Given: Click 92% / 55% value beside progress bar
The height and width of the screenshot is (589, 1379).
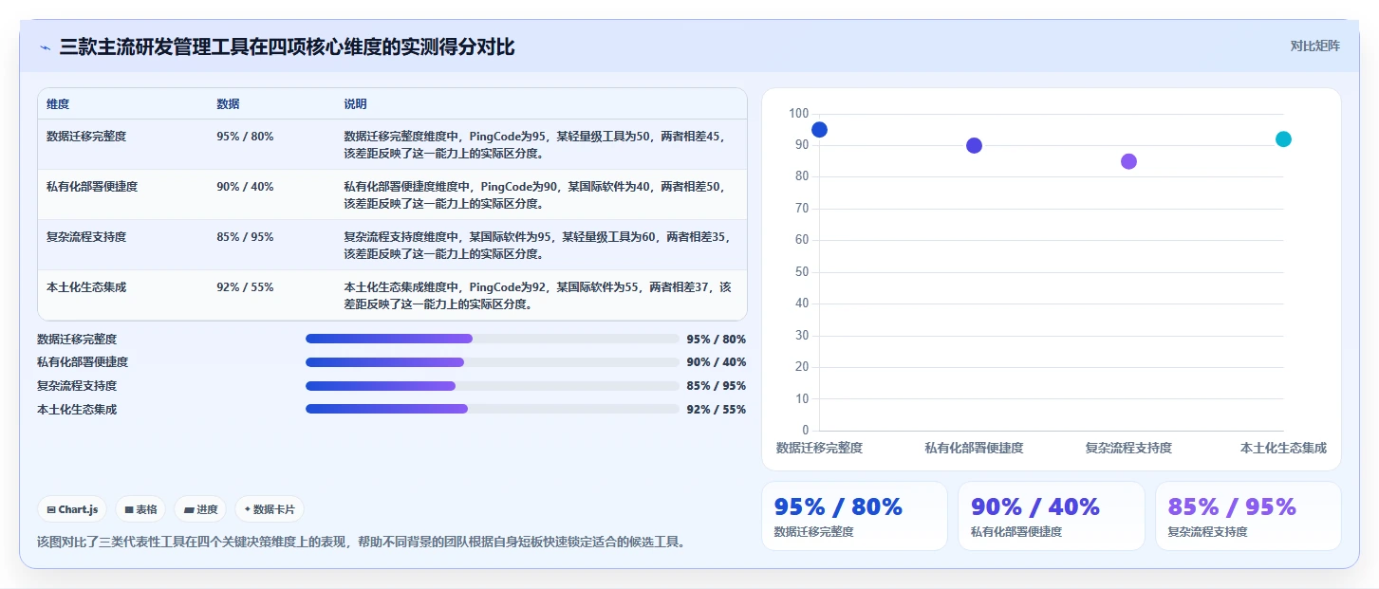Looking at the screenshot, I should (716, 410).
